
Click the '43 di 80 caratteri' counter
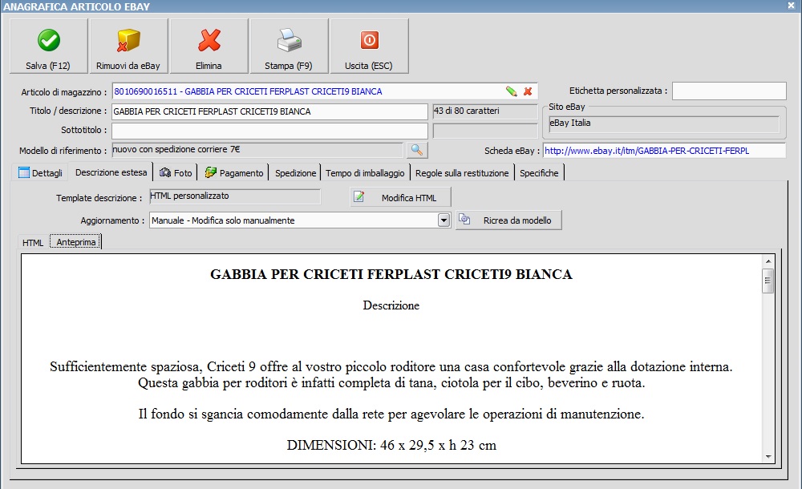tap(485, 111)
